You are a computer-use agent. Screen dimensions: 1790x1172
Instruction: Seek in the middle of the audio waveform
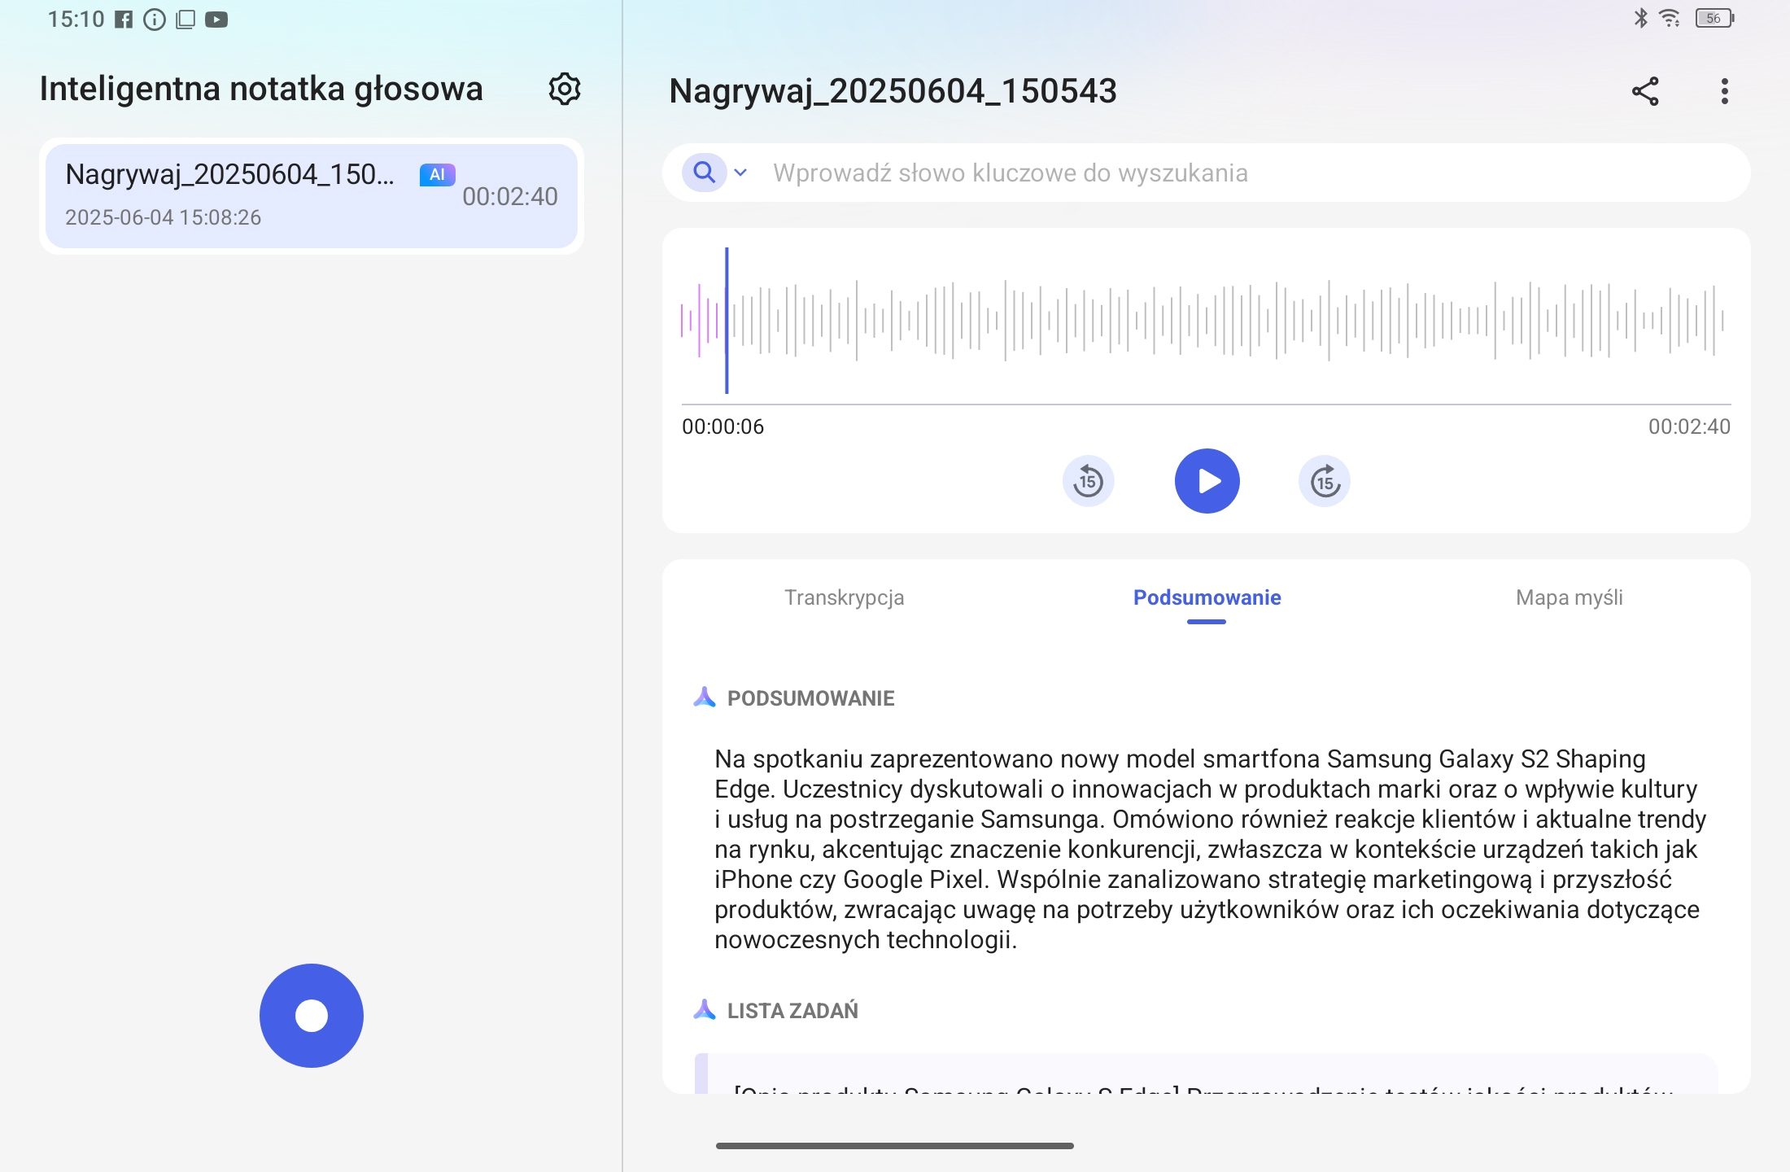tap(1206, 320)
